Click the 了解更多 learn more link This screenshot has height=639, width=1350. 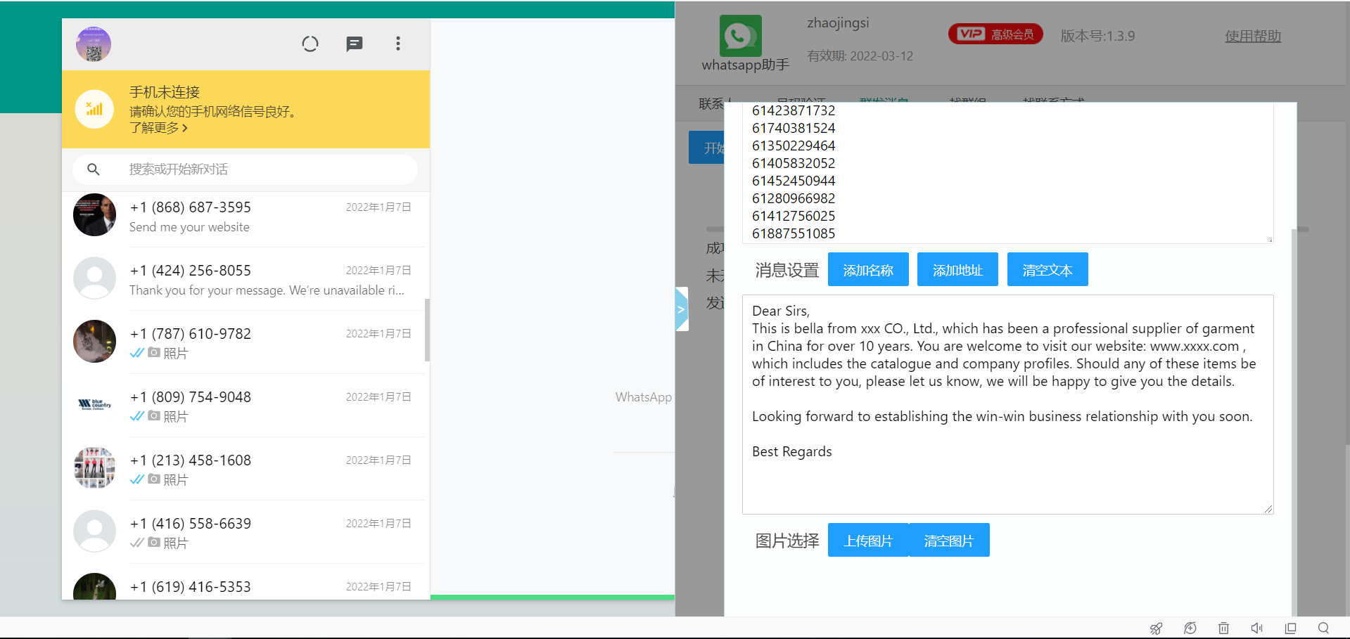coord(158,128)
